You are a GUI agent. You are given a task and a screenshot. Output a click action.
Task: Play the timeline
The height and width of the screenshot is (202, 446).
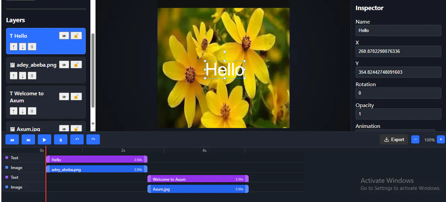pos(45,139)
